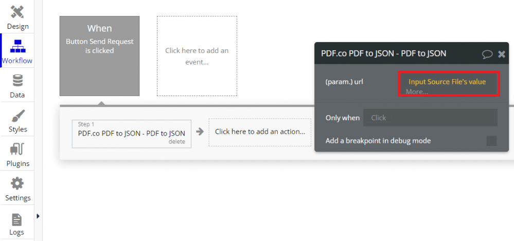Select the Button Send Request event block
Image resolution: width=514 pixels, height=241 pixels.
click(99, 55)
